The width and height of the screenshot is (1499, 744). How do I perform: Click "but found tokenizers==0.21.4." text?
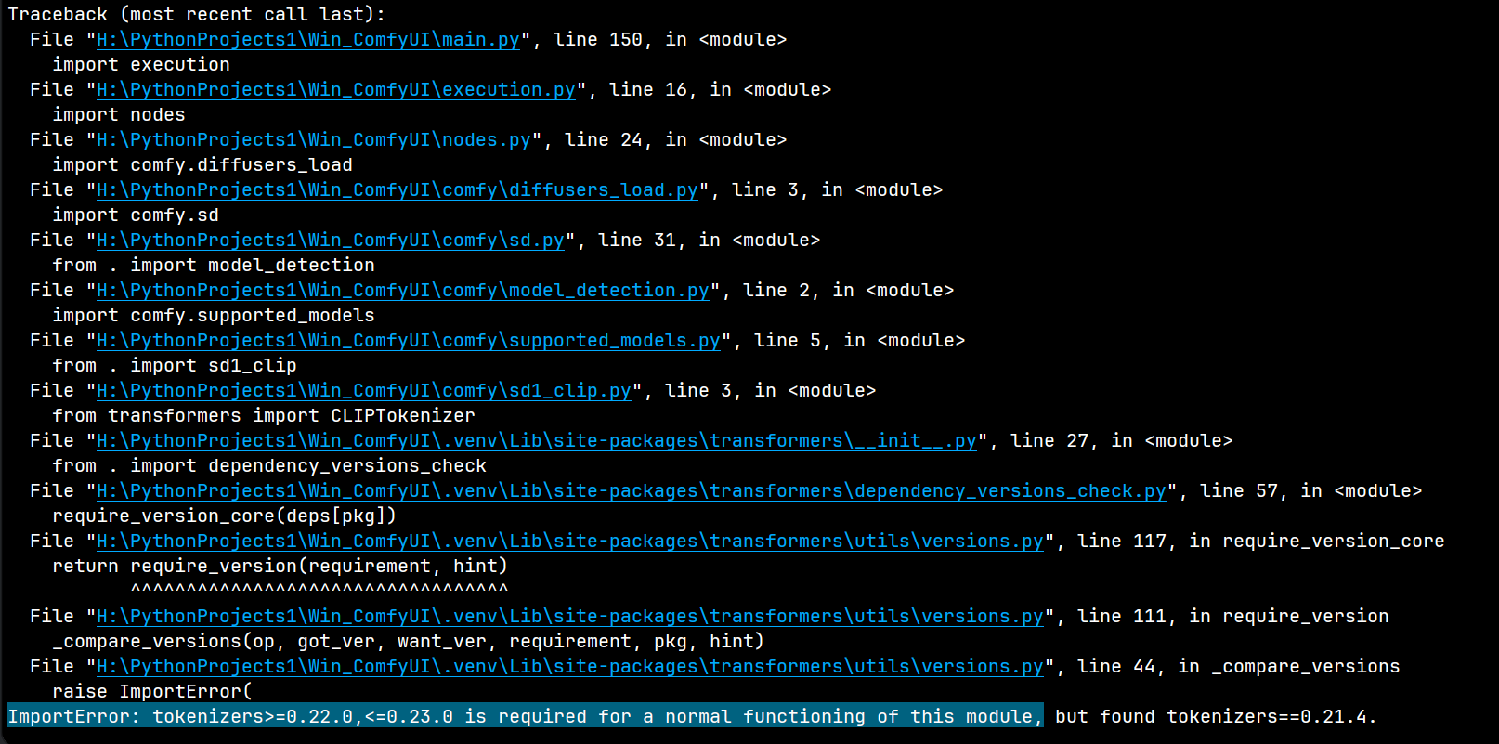[x=1217, y=717]
